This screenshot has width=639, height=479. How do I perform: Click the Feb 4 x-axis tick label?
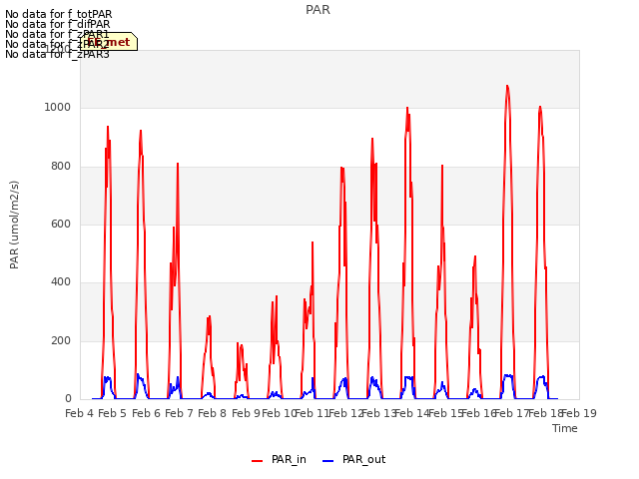80,413
